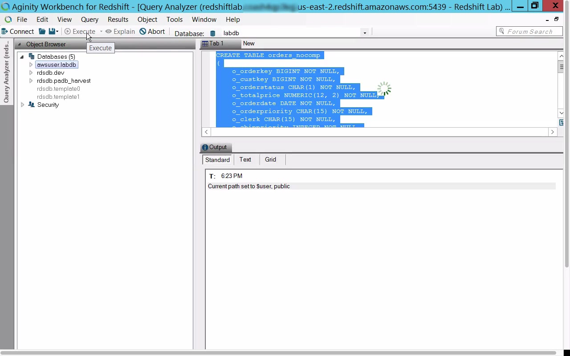Image resolution: width=570 pixels, height=356 pixels.
Task: Click the editor horizontal scroll right arrow
Action: click(x=553, y=132)
